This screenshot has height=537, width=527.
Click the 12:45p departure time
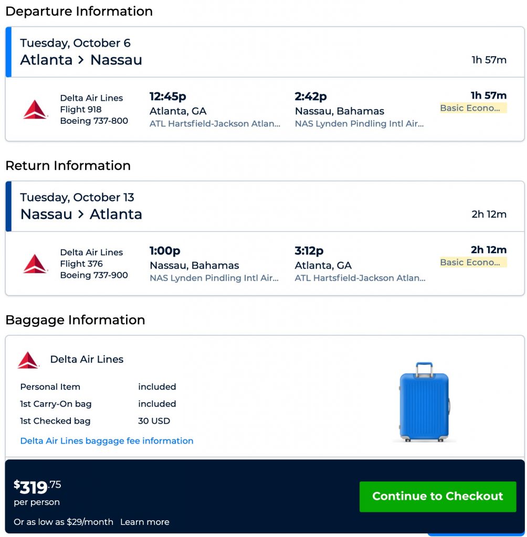pos(167,96)
